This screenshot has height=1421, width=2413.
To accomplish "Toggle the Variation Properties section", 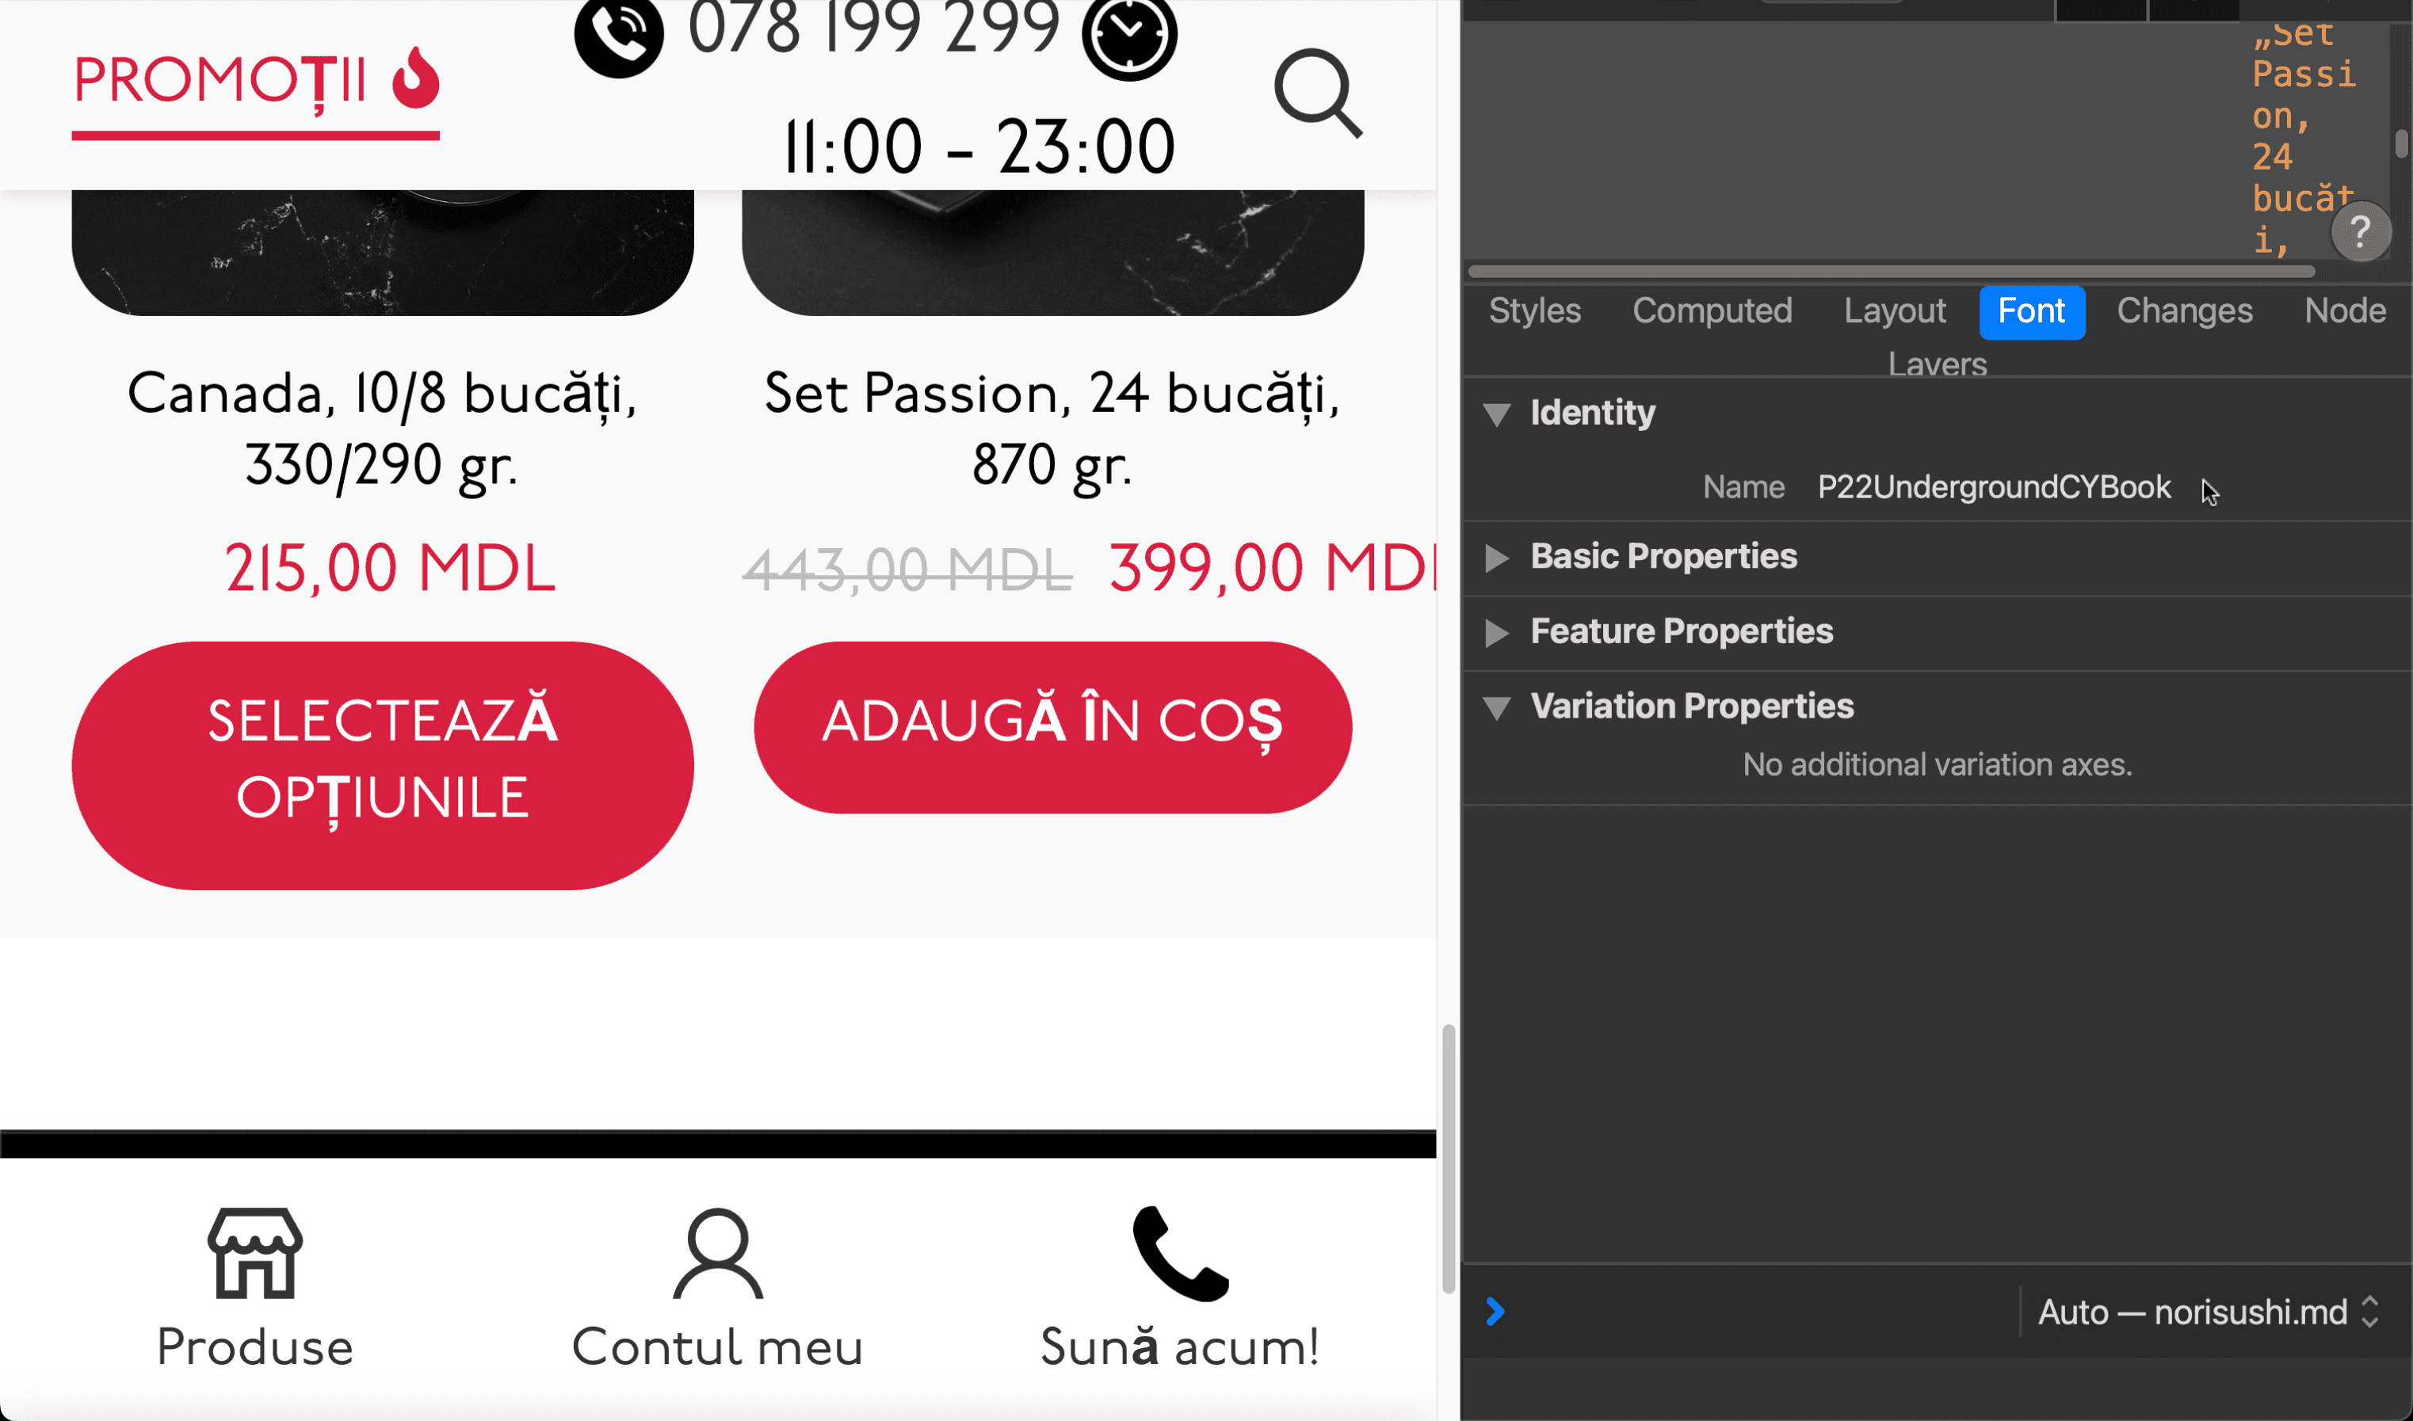I will [x=1498, y=706].
